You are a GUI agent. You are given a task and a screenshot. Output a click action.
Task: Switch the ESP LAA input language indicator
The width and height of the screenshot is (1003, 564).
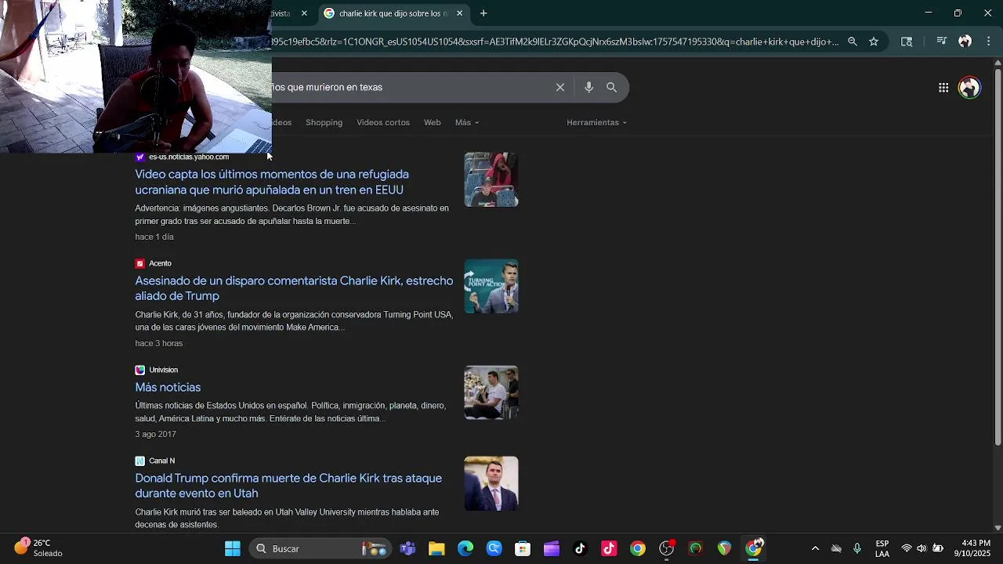[882, 548]
